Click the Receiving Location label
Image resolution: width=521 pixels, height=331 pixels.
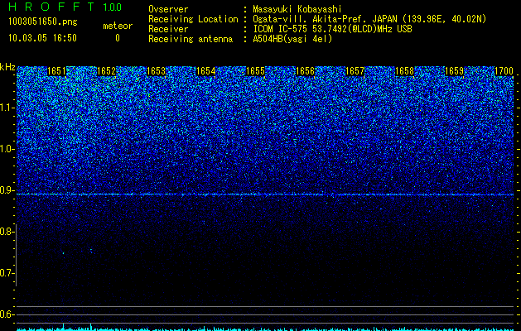click(193, 19)
